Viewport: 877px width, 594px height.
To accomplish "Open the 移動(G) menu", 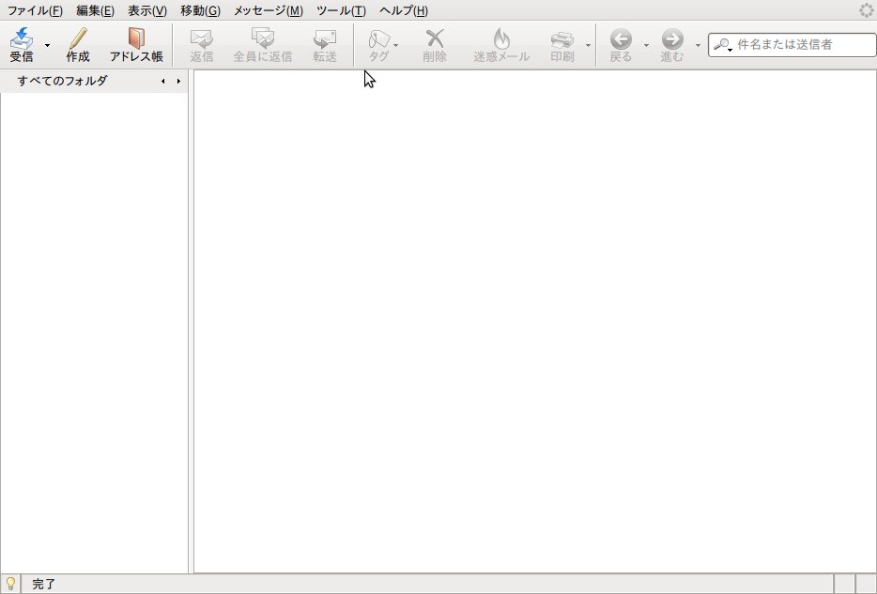I will [200, 10].
